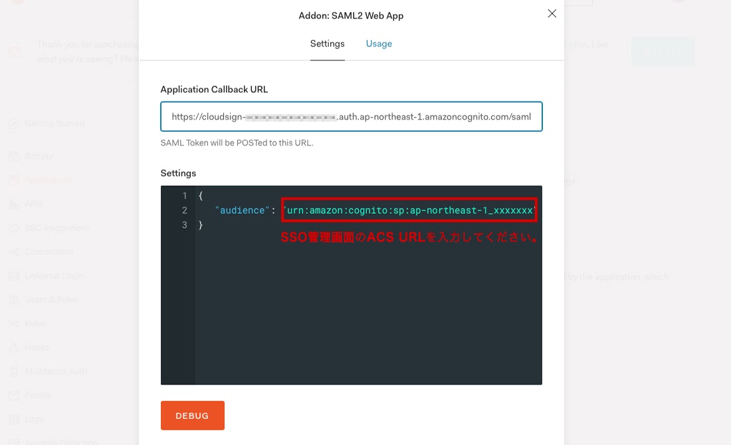Click the Emails envelope icon
Screen dimensions: 731x445
[x=14, y=395]
